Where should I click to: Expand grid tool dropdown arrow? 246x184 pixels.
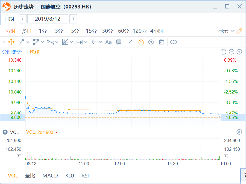click(x=71, y=42)
